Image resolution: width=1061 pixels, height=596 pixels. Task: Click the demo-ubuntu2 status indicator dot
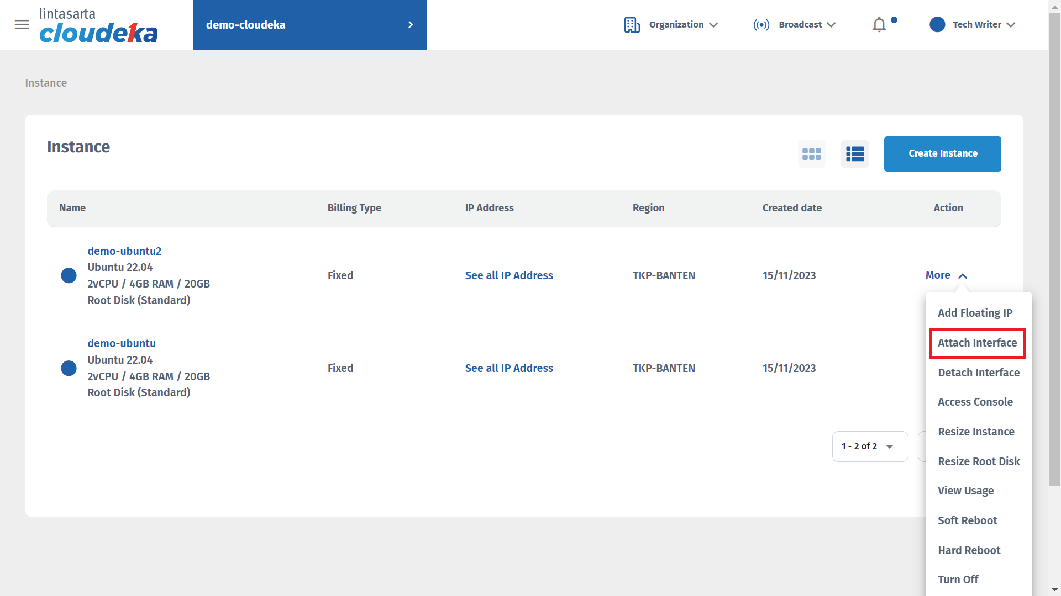pos(69,275)
